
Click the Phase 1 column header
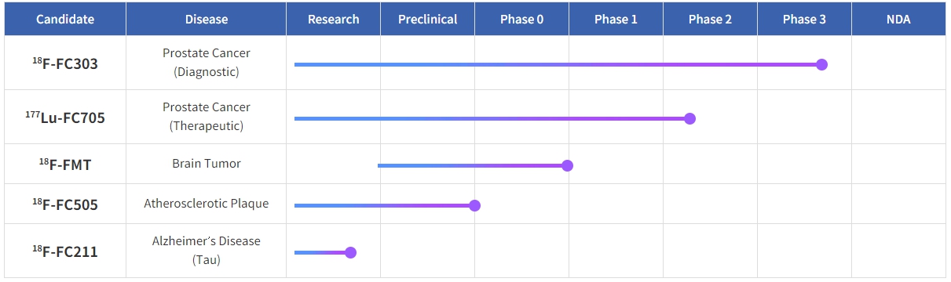616,20
